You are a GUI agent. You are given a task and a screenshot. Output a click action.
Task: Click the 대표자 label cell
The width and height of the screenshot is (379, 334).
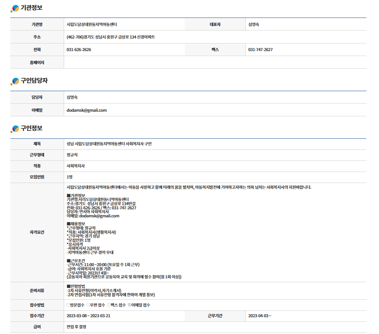coord(215,24)
